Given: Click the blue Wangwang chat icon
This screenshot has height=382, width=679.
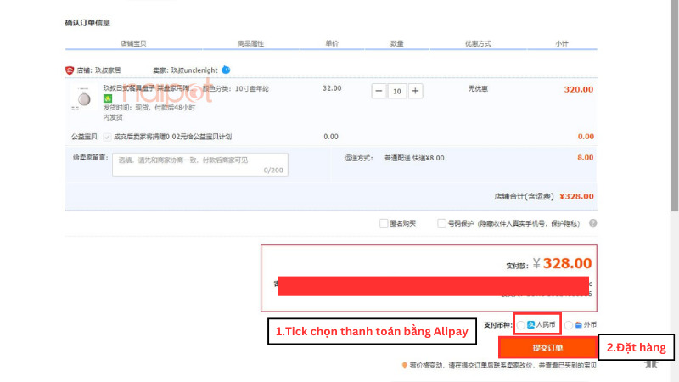Looking at the screenshot, I should click(226, 70).
